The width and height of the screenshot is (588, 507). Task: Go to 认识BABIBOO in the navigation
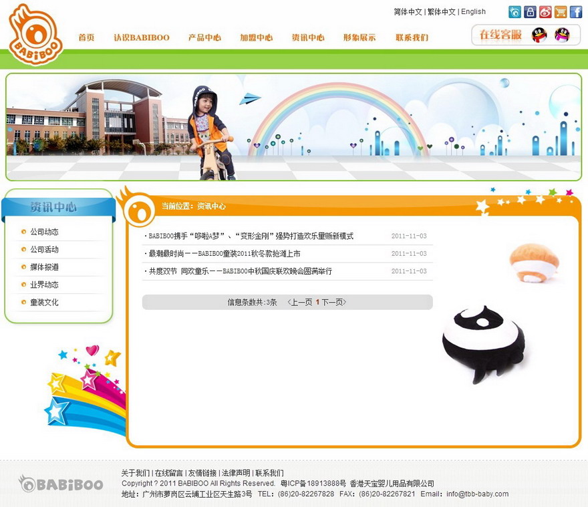coord(142,37)
